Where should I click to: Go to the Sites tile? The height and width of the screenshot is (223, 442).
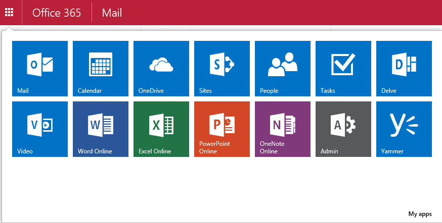click(x=222, y=68)
